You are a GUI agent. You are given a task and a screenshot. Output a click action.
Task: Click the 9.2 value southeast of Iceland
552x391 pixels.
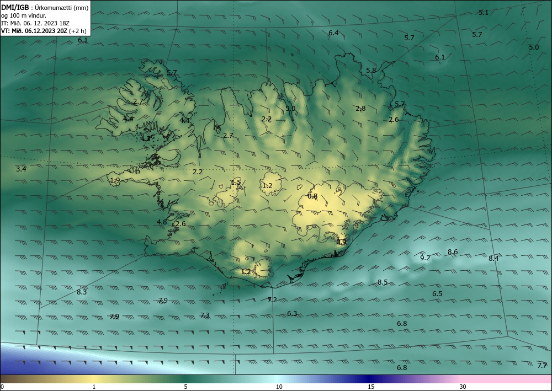pos(425,258)
